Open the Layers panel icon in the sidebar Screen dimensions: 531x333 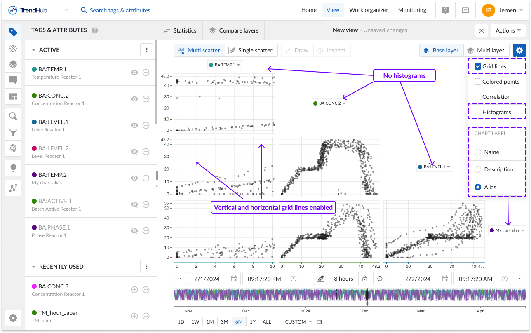[13, 64]
